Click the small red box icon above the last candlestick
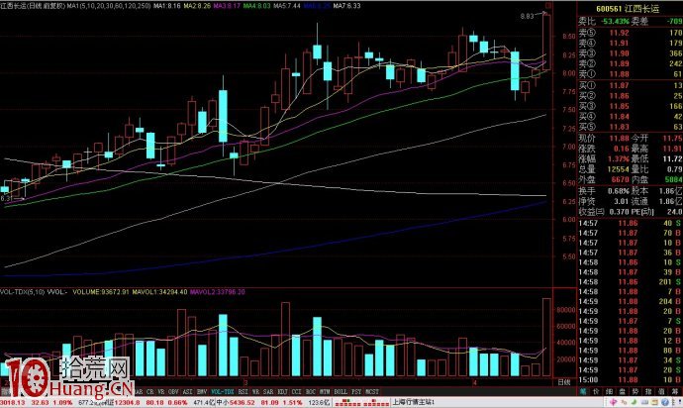Screen dimensions: 683x408 pyautogui.click(x=548, y=6)
